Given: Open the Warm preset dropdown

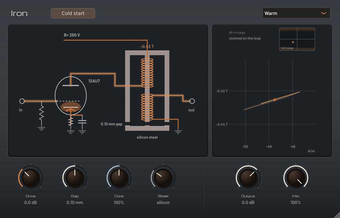Looking at the screenshot, I should (x=296, y=13).
